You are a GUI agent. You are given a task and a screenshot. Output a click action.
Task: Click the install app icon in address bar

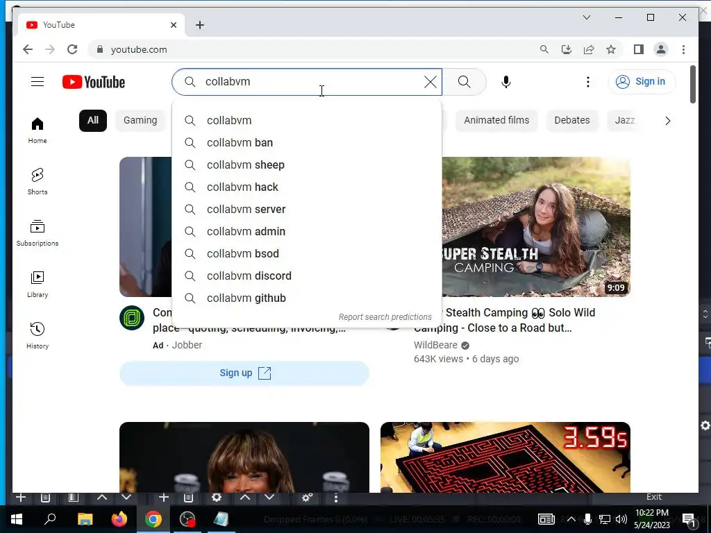[567, 49]
